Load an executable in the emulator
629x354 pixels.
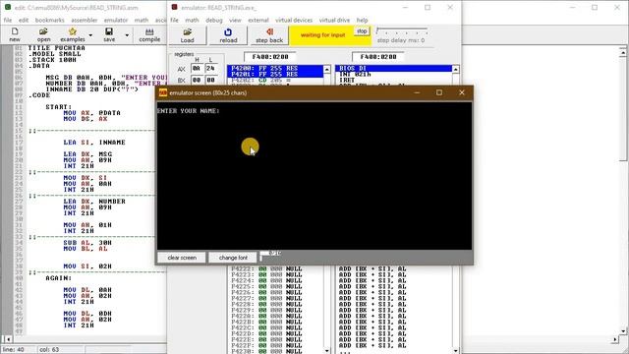point(187,35)
